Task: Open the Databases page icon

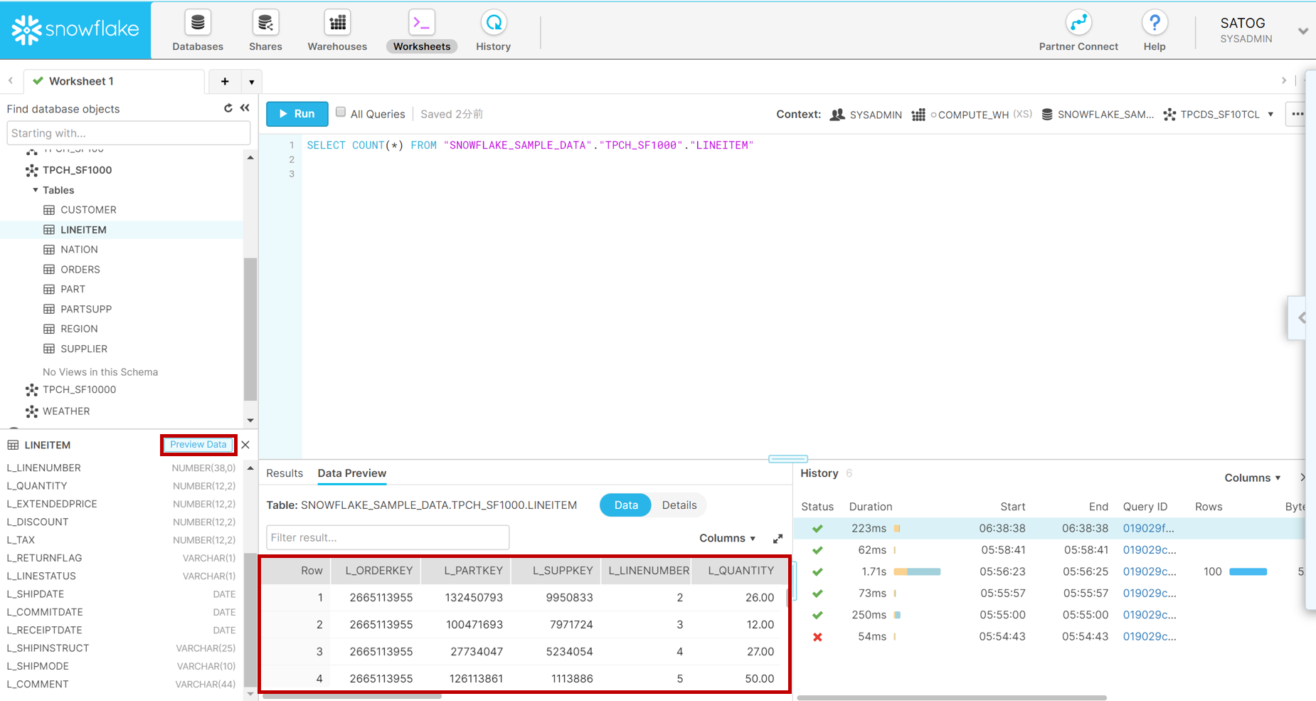Action: 198,23
